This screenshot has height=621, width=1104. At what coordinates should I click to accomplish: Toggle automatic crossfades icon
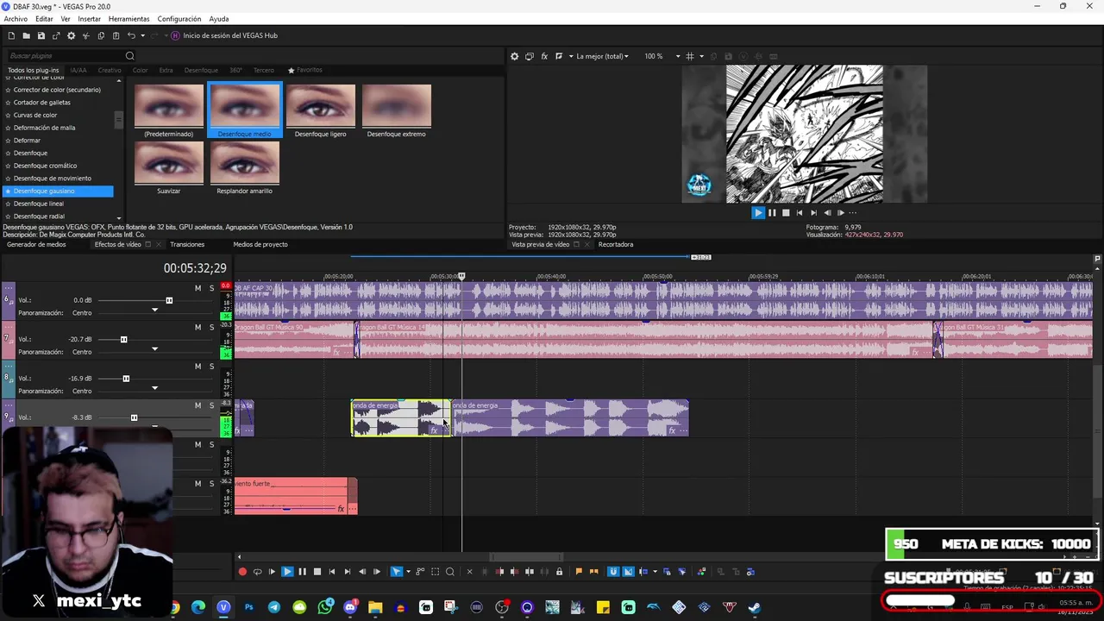coord(628,571)
